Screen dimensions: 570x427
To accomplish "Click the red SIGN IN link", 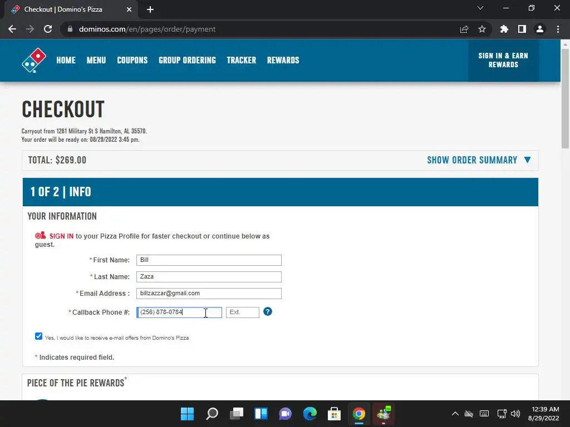I will [61, 236].
